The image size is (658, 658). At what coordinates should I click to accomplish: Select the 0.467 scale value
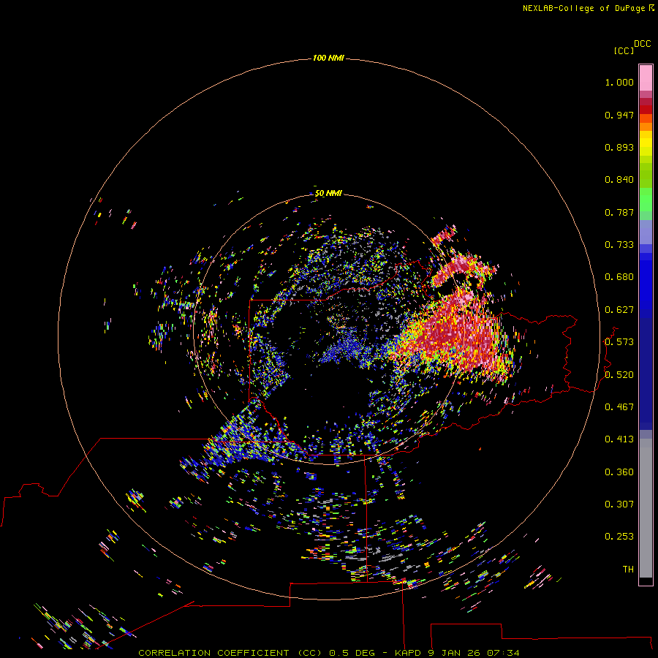pos(619,407)
